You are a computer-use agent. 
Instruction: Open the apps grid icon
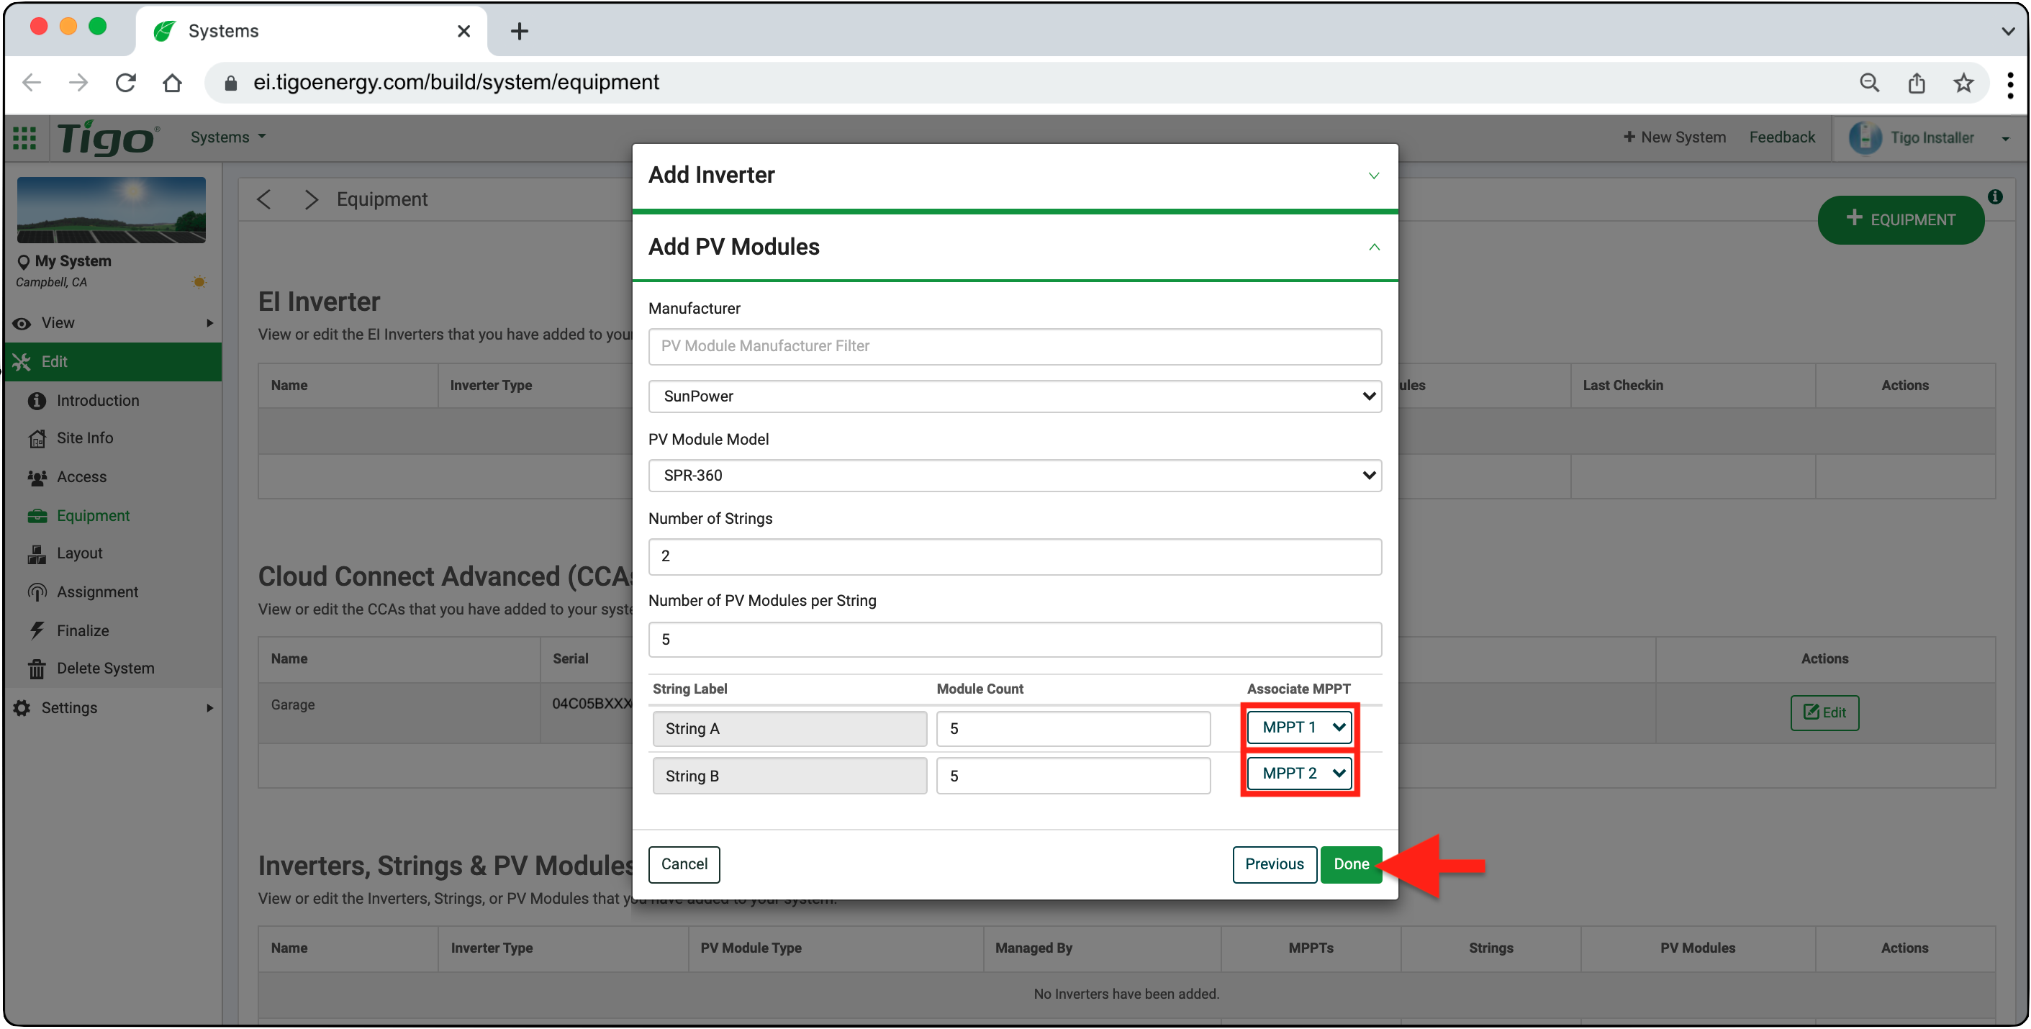coord(24,137)
